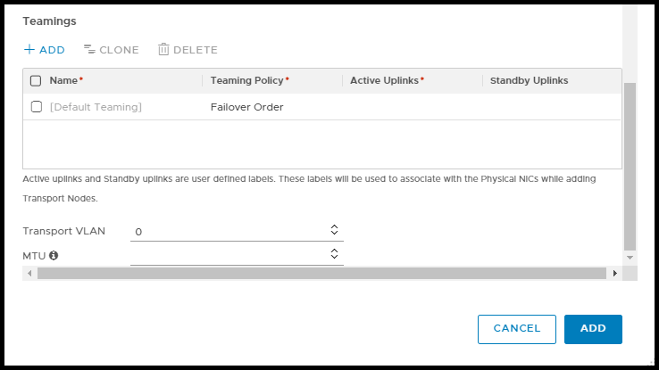Click the Active Uplinks column header

click(x=386, y=81)
